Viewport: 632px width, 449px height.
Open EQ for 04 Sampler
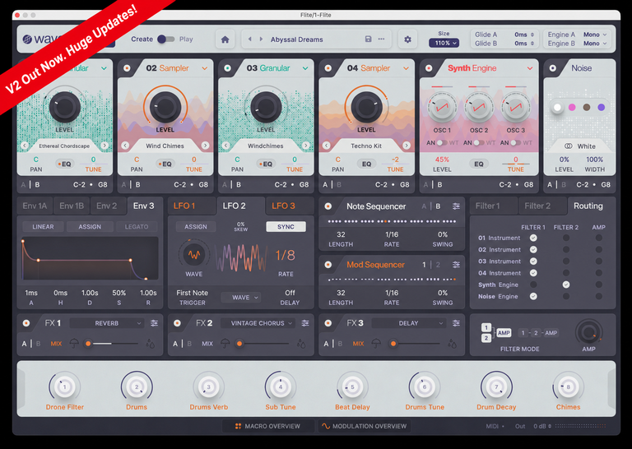click(x=366, y=164)
